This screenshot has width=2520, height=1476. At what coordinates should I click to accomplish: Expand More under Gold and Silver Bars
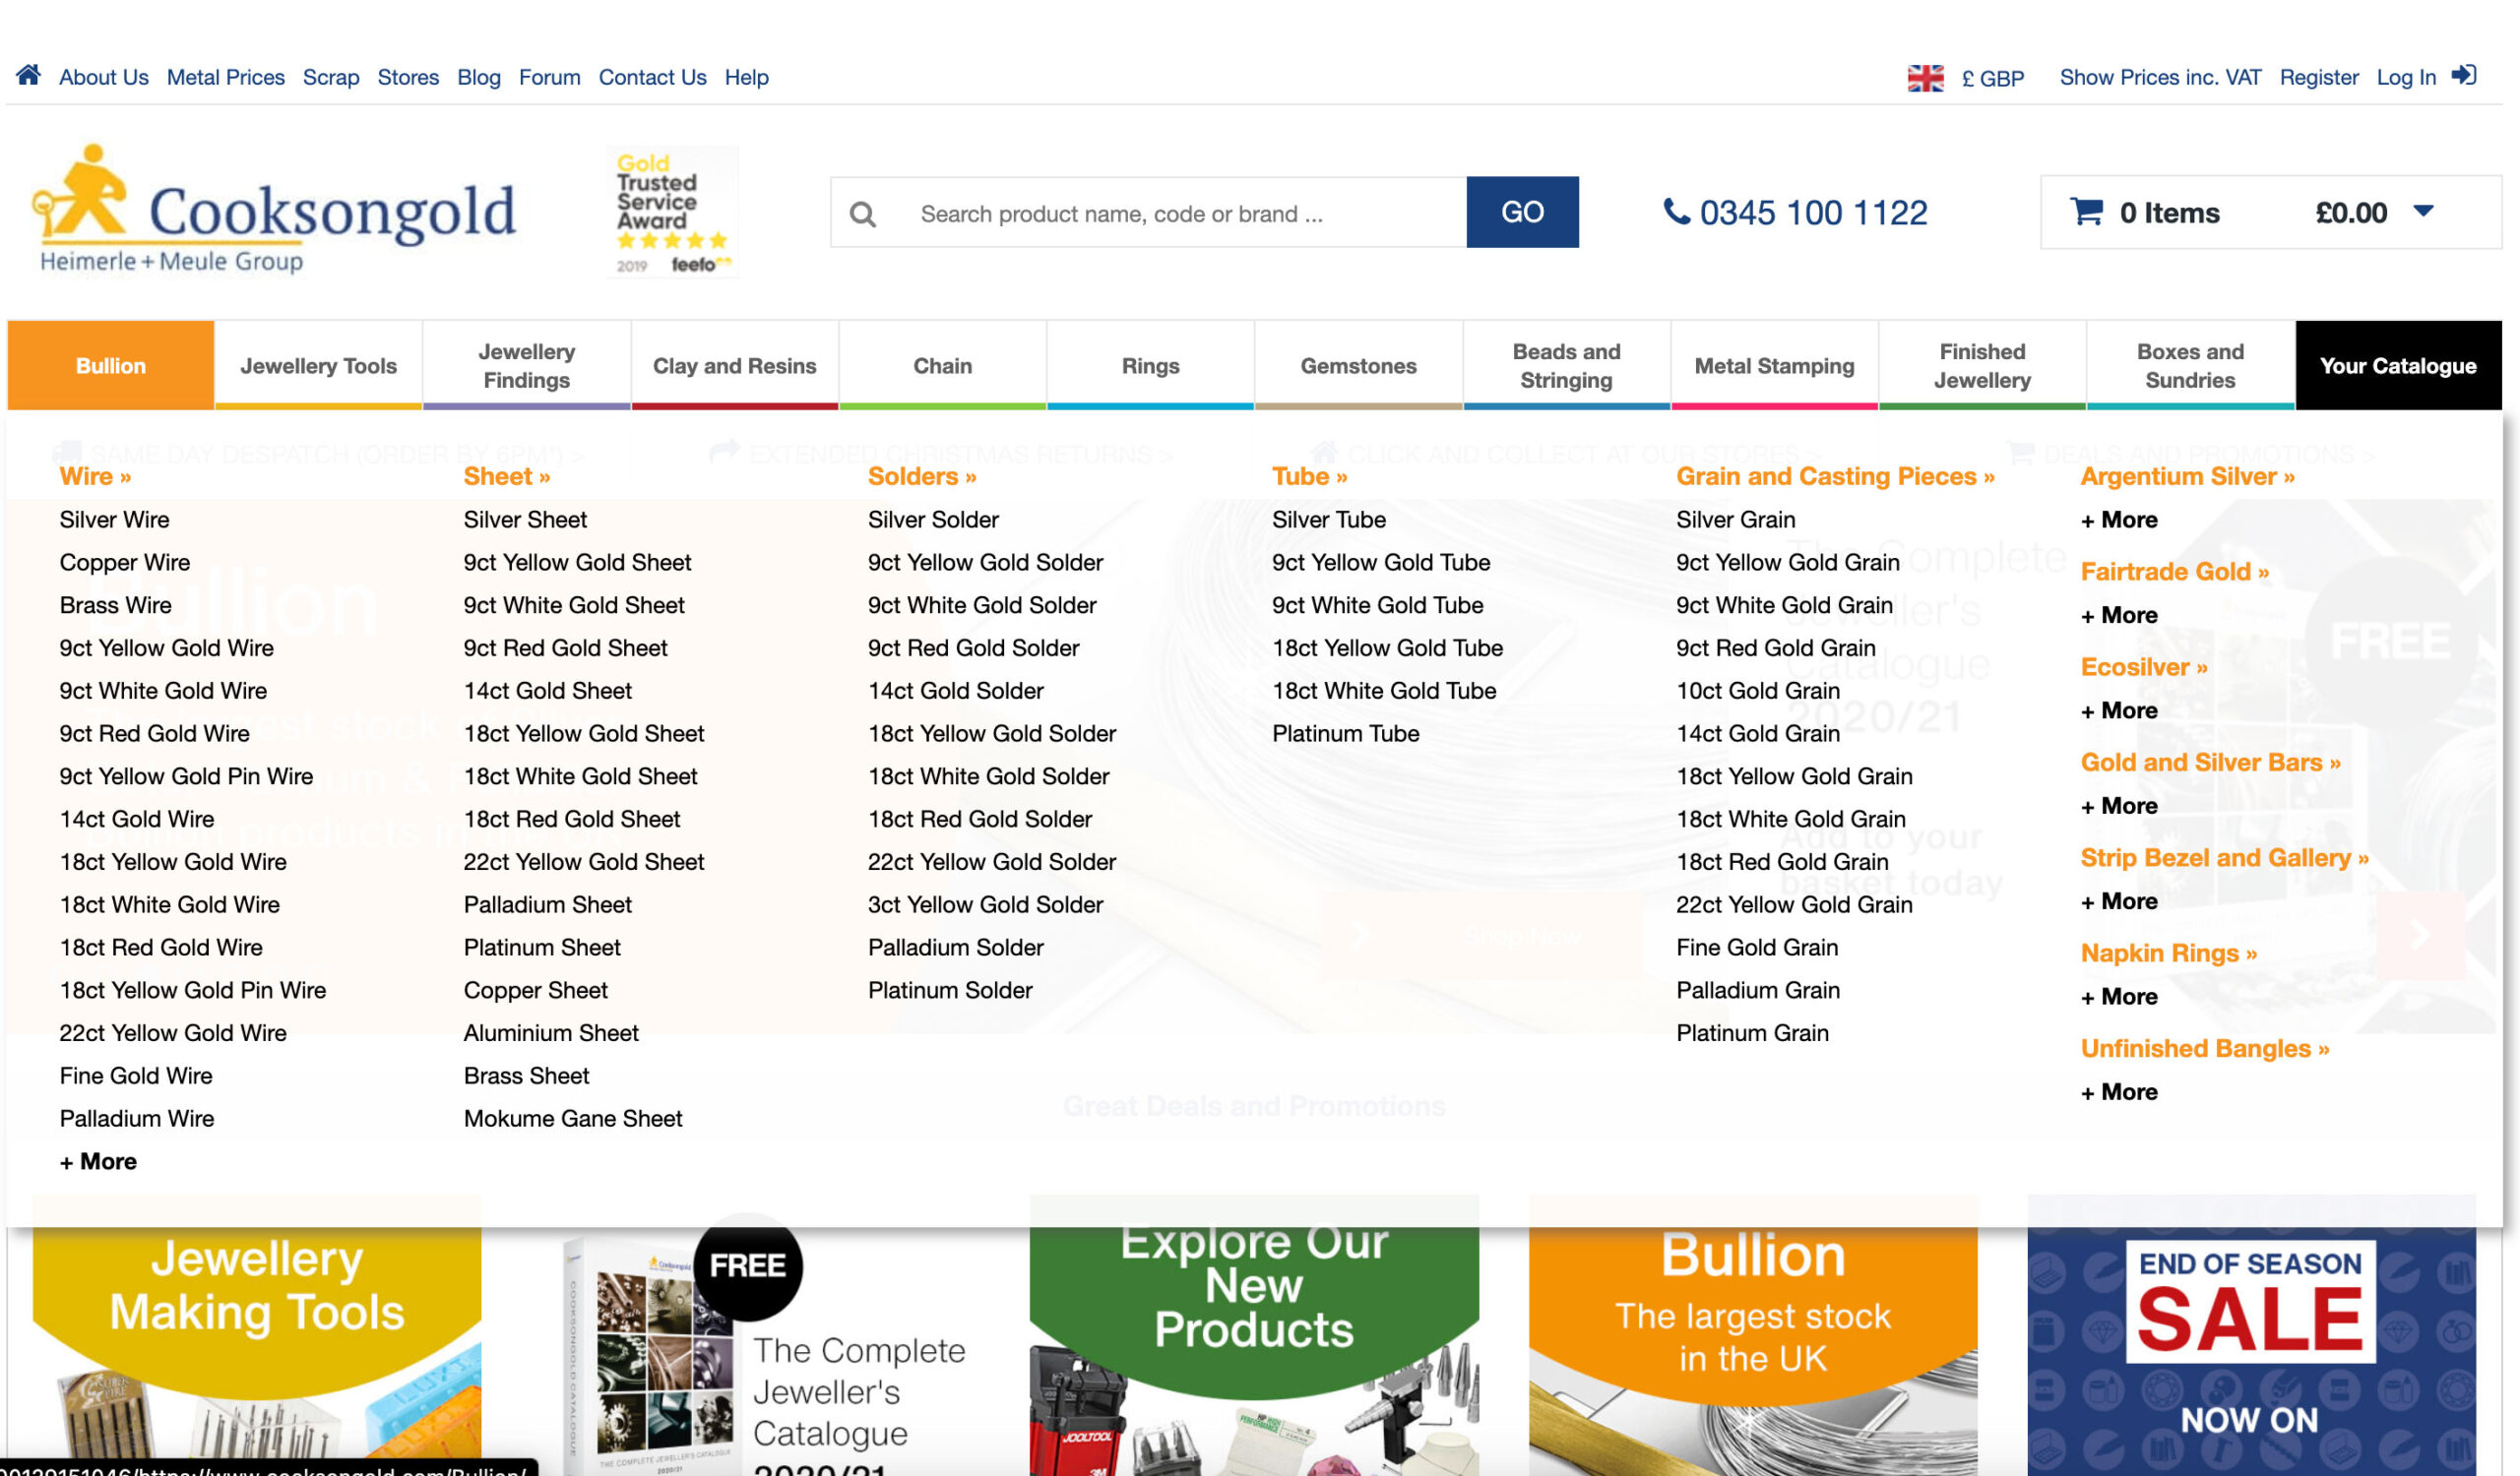(2119, 807)
